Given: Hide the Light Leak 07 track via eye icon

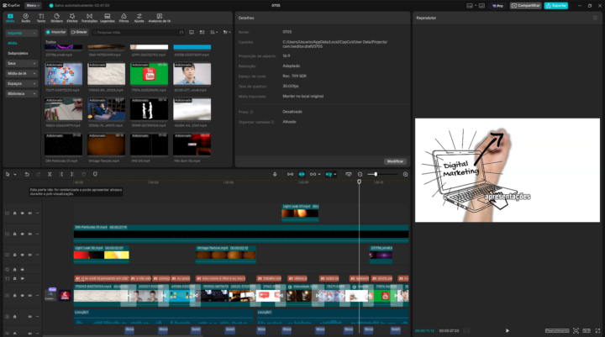Looking at the screenshot, I should 23,213.
